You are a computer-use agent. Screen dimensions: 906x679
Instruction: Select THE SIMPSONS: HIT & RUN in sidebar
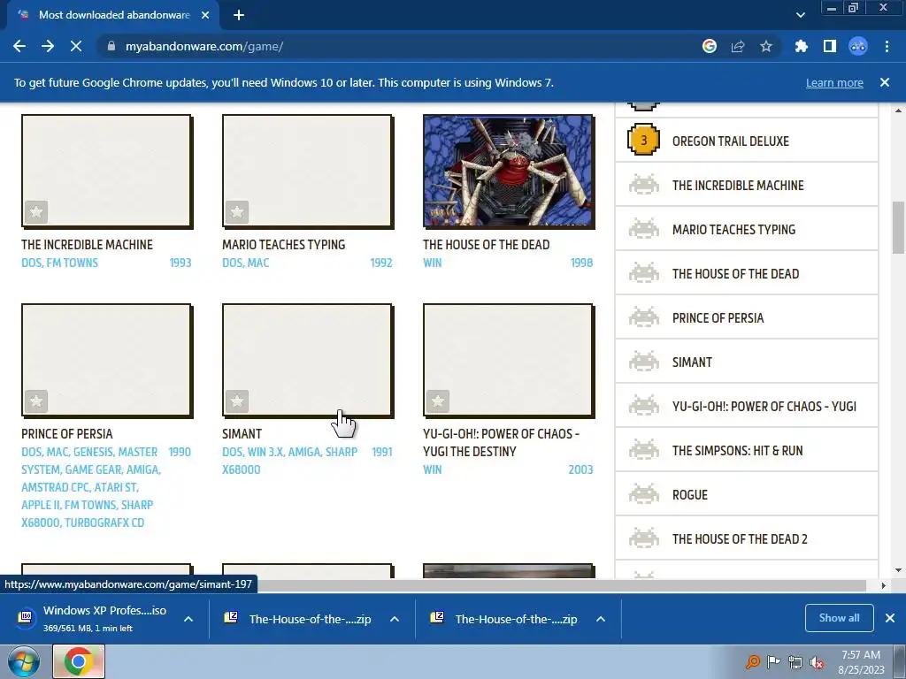(x=747, y=451)
